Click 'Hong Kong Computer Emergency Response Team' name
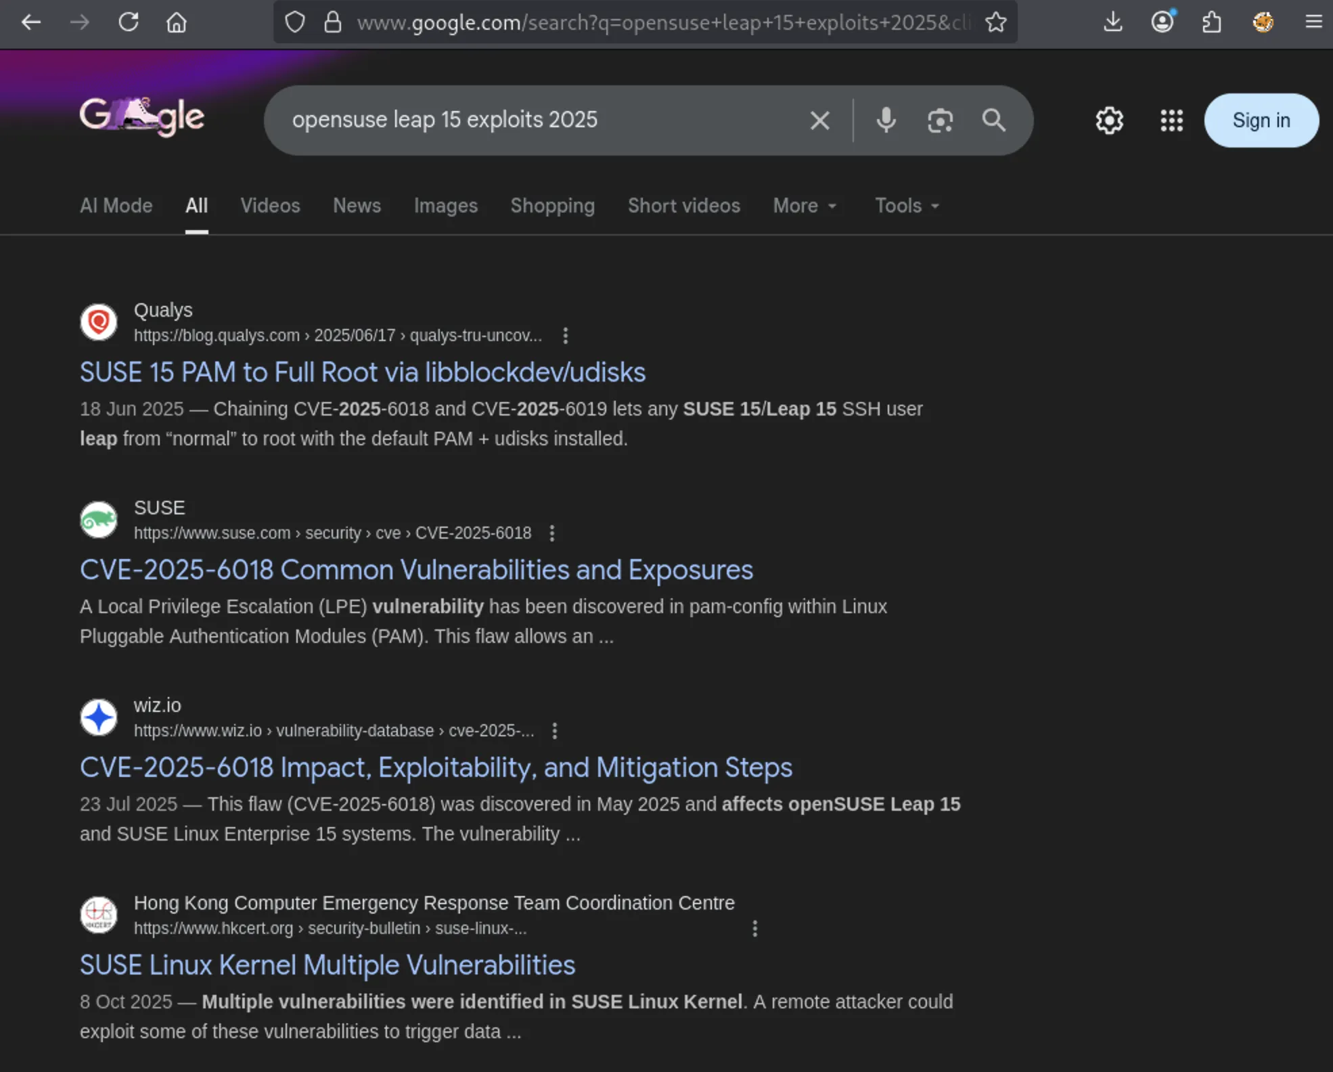1333x1072 pixels. coord(434,903)
